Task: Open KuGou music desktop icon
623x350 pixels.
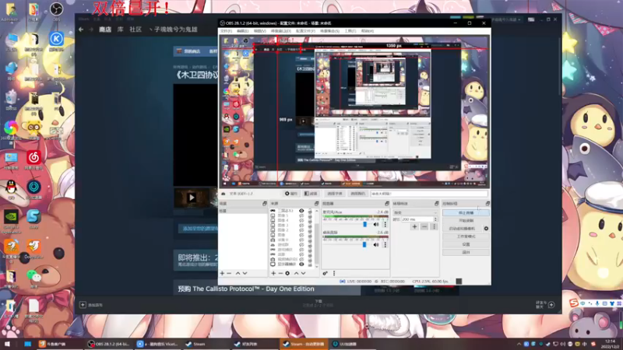Action: point(56,40)
